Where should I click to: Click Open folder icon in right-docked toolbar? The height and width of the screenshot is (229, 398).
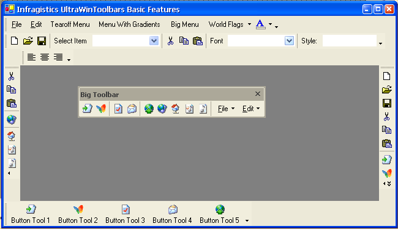coord(386,90)
